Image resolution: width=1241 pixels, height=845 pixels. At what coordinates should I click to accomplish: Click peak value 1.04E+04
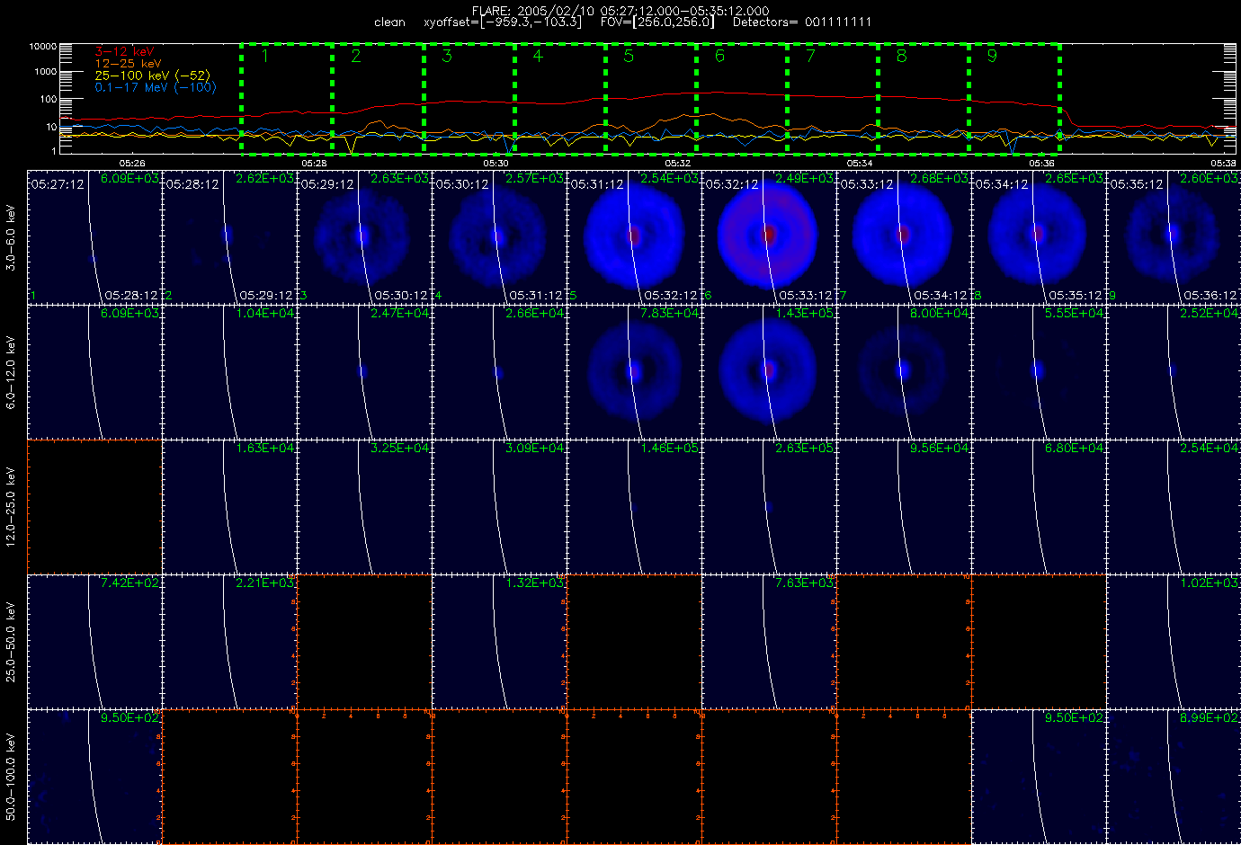[x=264, y=314]
